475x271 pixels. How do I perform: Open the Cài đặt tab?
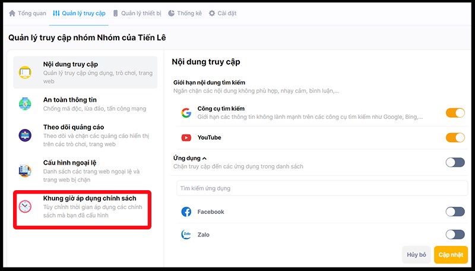(223, 13)
